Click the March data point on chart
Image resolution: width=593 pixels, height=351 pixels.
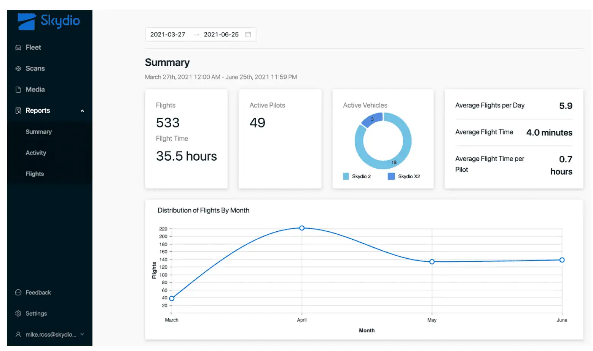tap(172, 299)
